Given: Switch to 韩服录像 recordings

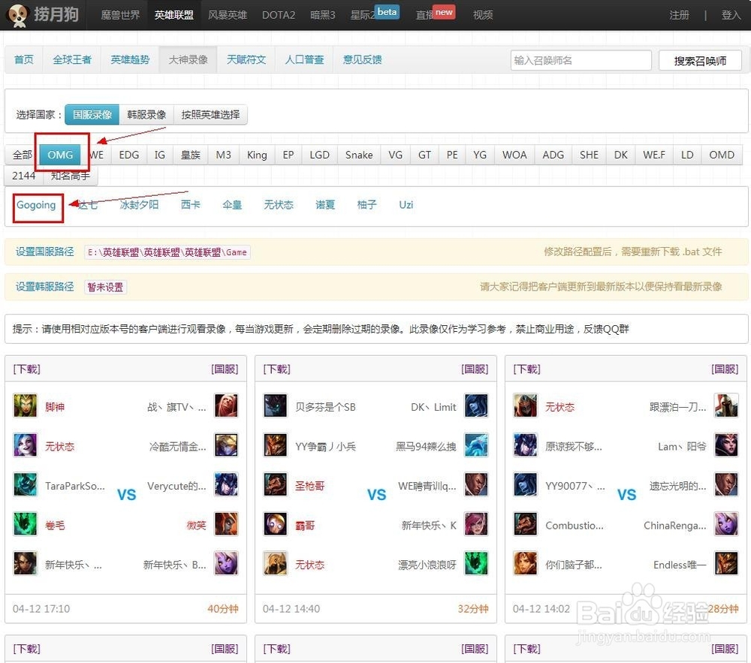Looking at the screenshot, I should 146,115.
